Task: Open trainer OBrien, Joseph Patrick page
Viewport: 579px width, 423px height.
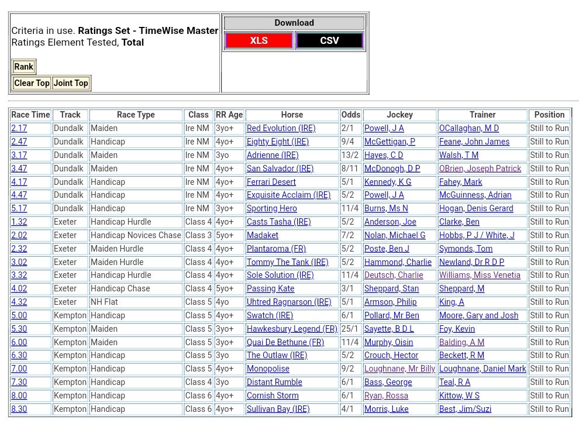Action: click(480, 168)
